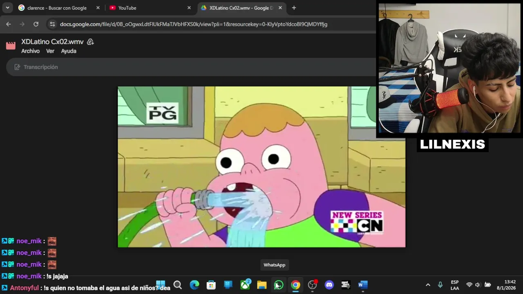This screenshot has width=523, height=294.
Task: View site information icon in address bar
Action: click(52, 24)
